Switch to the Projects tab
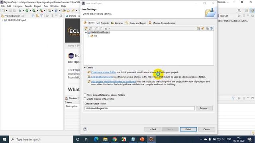The width and height of the screenshot is (255, 143). click(103, 23)
